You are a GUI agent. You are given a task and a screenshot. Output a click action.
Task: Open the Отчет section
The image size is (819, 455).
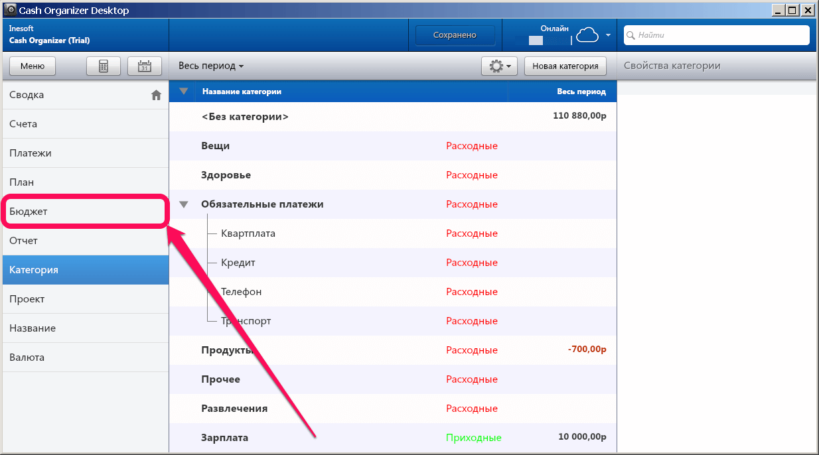click(x=84, y=241)
